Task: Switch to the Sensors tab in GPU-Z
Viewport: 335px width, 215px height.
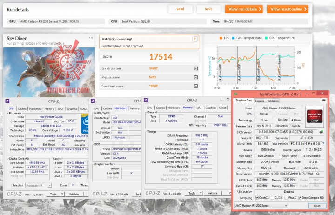Action: pyautogui.click(x=260, y=101)
